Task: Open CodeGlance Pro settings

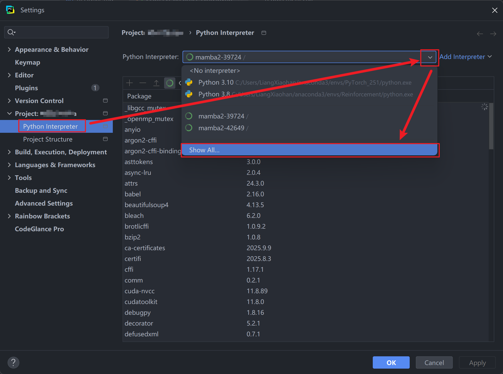Action: coord(39,229)
